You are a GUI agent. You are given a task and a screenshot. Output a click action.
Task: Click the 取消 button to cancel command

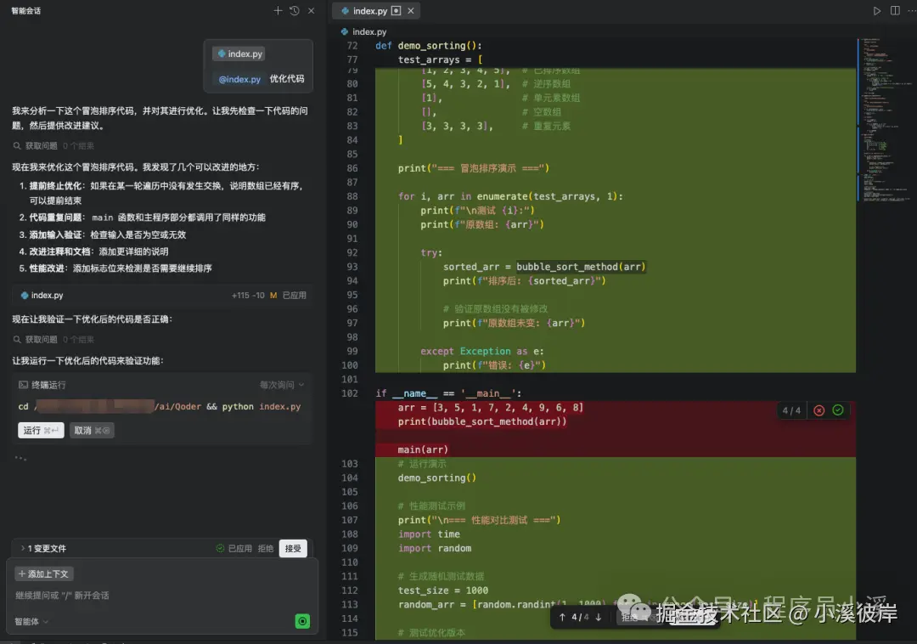[x=92, y=431]
